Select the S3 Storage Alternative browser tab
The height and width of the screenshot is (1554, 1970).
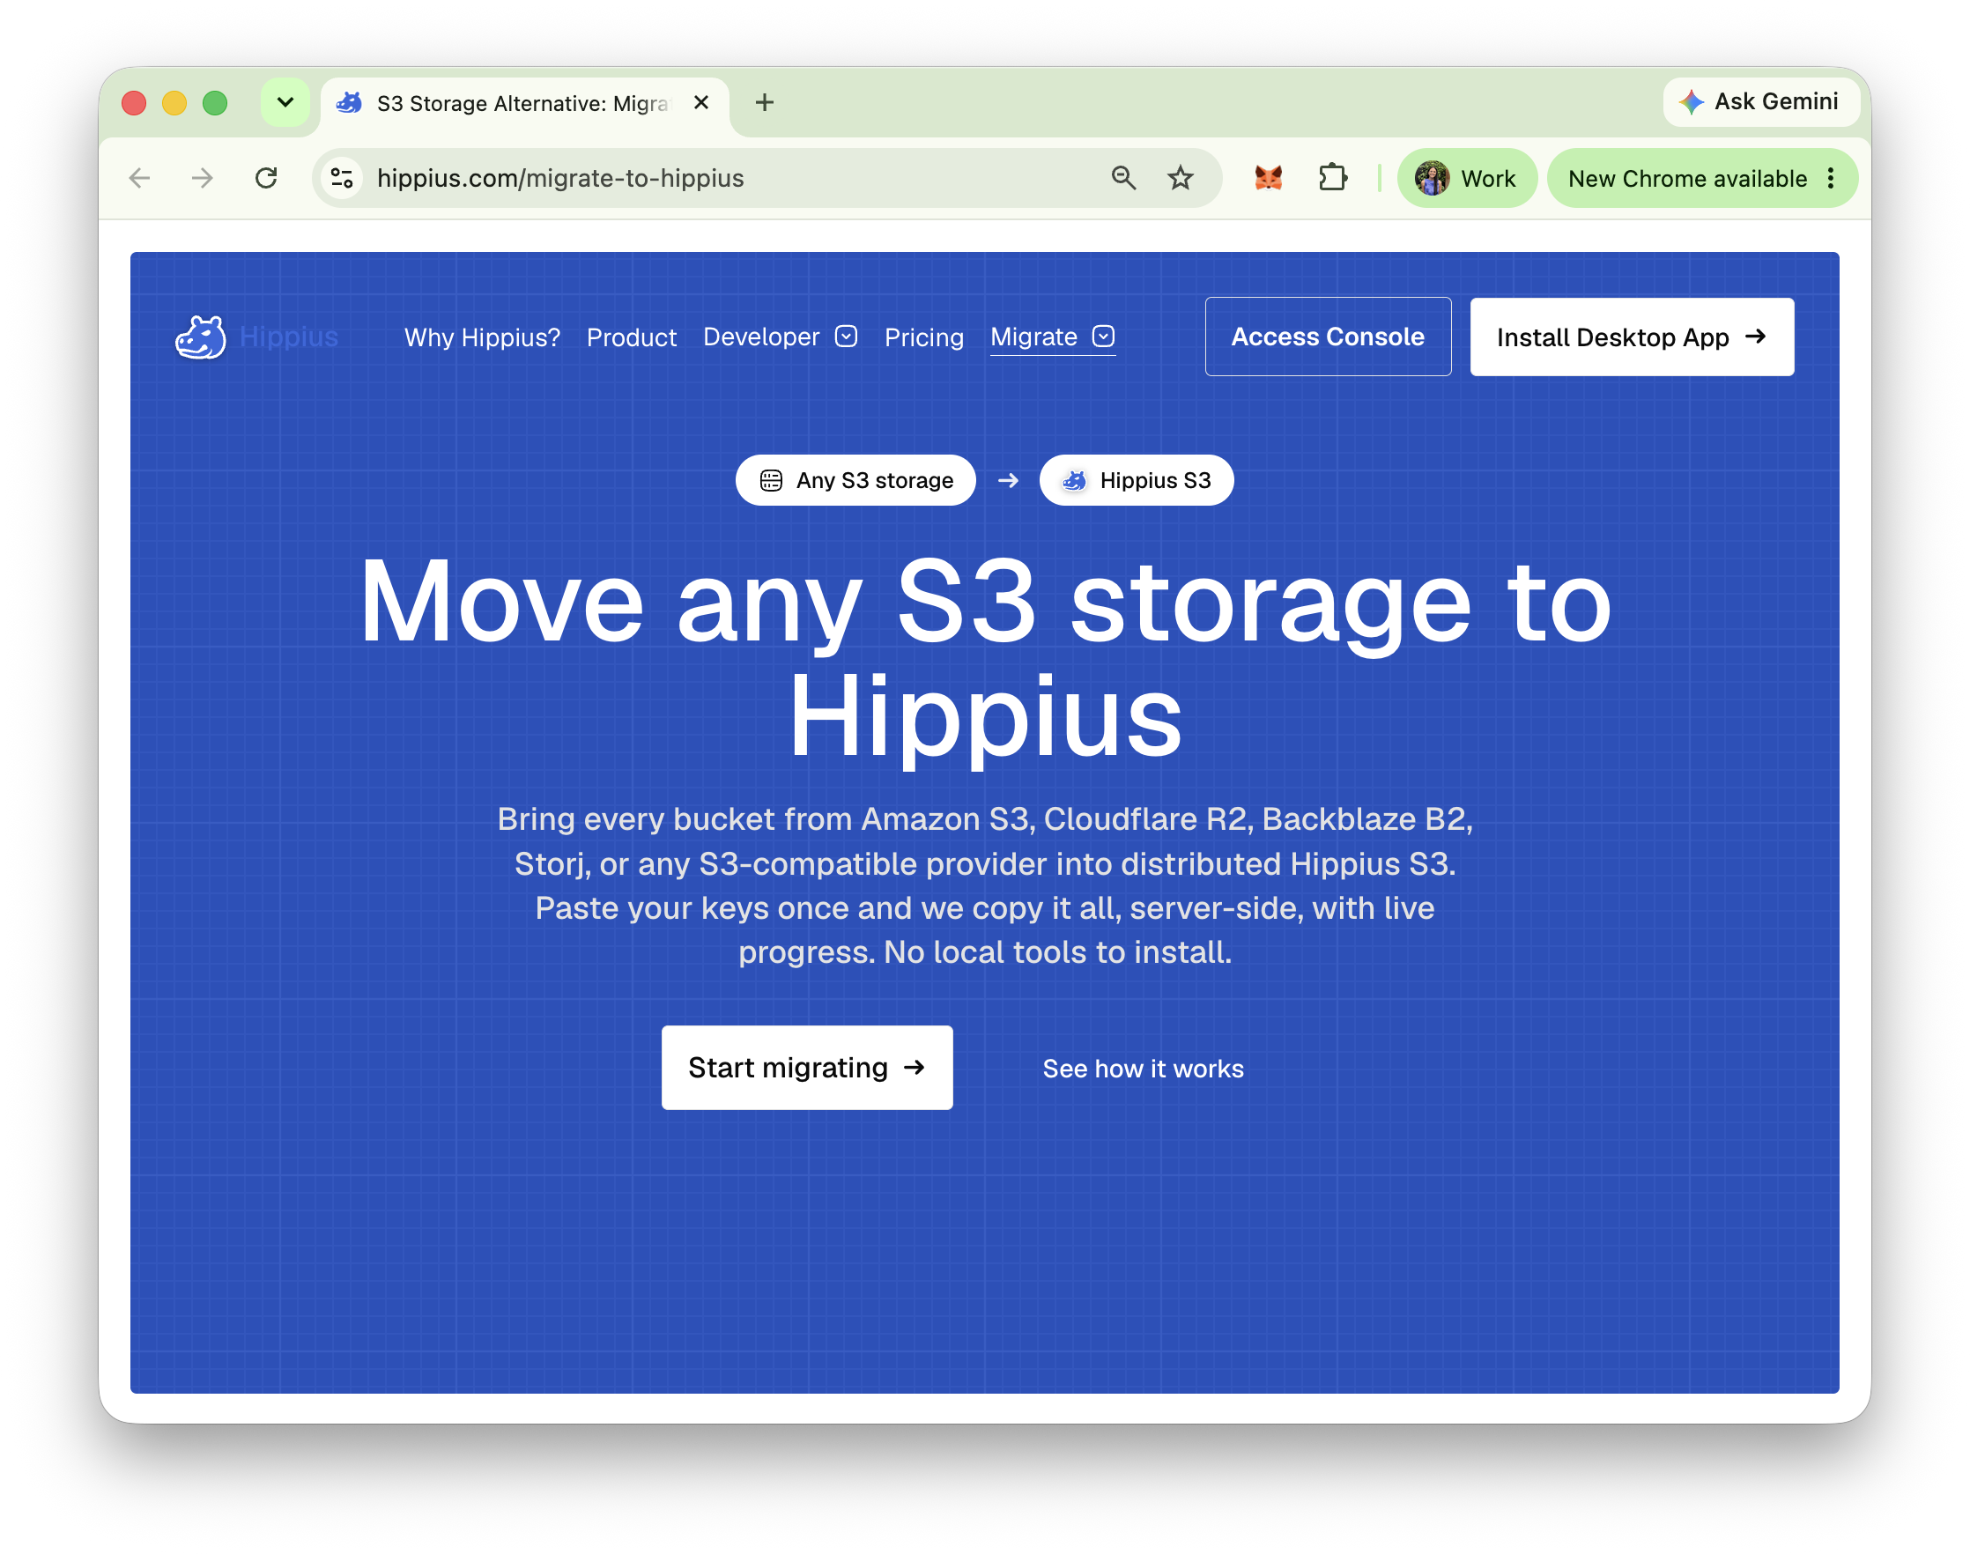click(525, 104)
